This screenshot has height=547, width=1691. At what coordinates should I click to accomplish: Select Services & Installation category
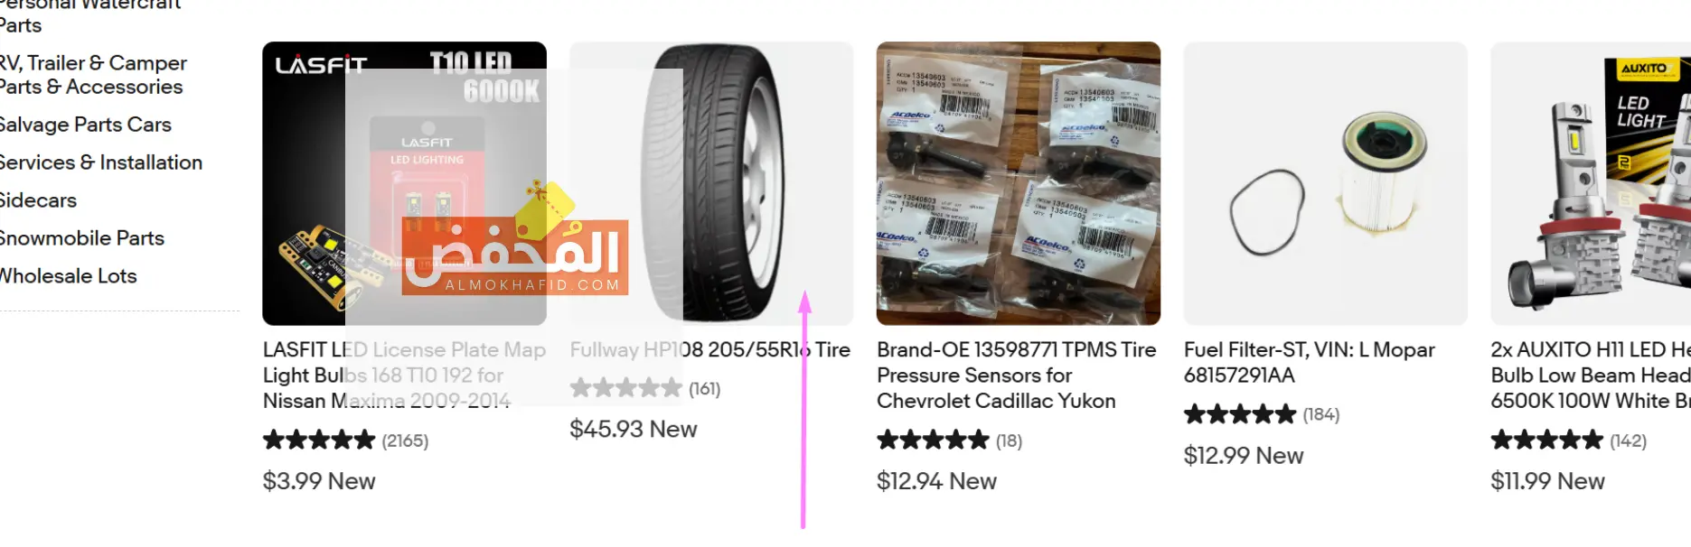point(100,162)
